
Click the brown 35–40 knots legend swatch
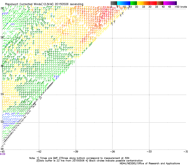point(160,3)
